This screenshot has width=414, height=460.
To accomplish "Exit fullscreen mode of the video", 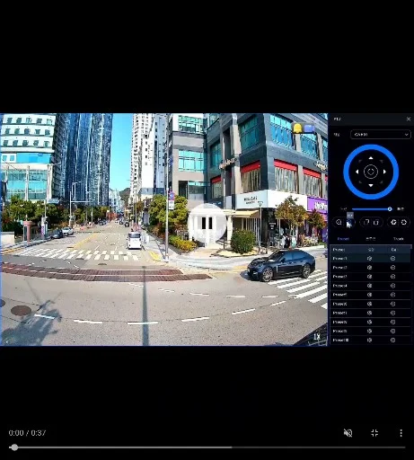I will pos(374,433).
